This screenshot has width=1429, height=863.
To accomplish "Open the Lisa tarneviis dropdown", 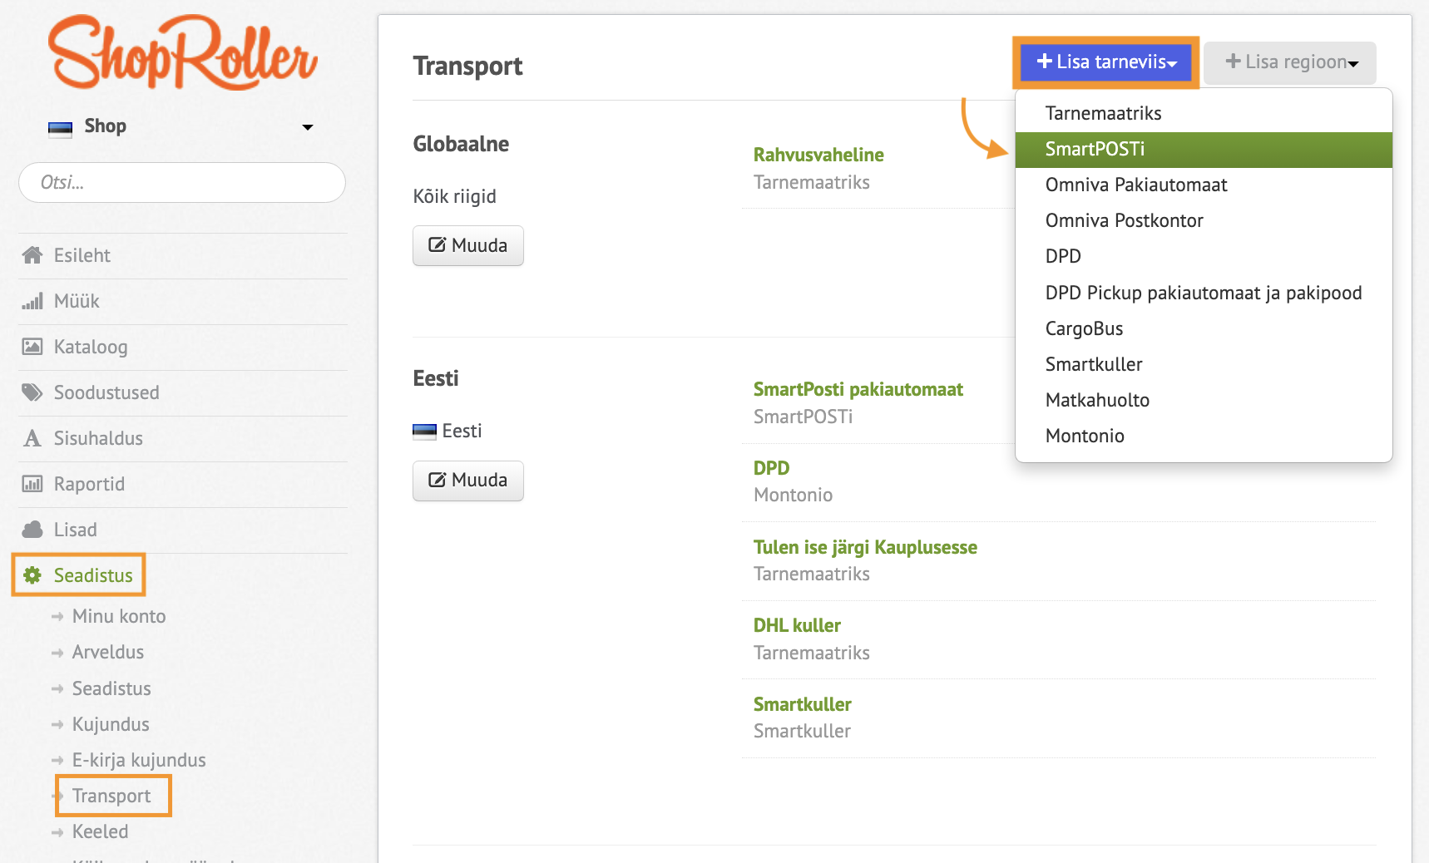I will coord(1105,62).
